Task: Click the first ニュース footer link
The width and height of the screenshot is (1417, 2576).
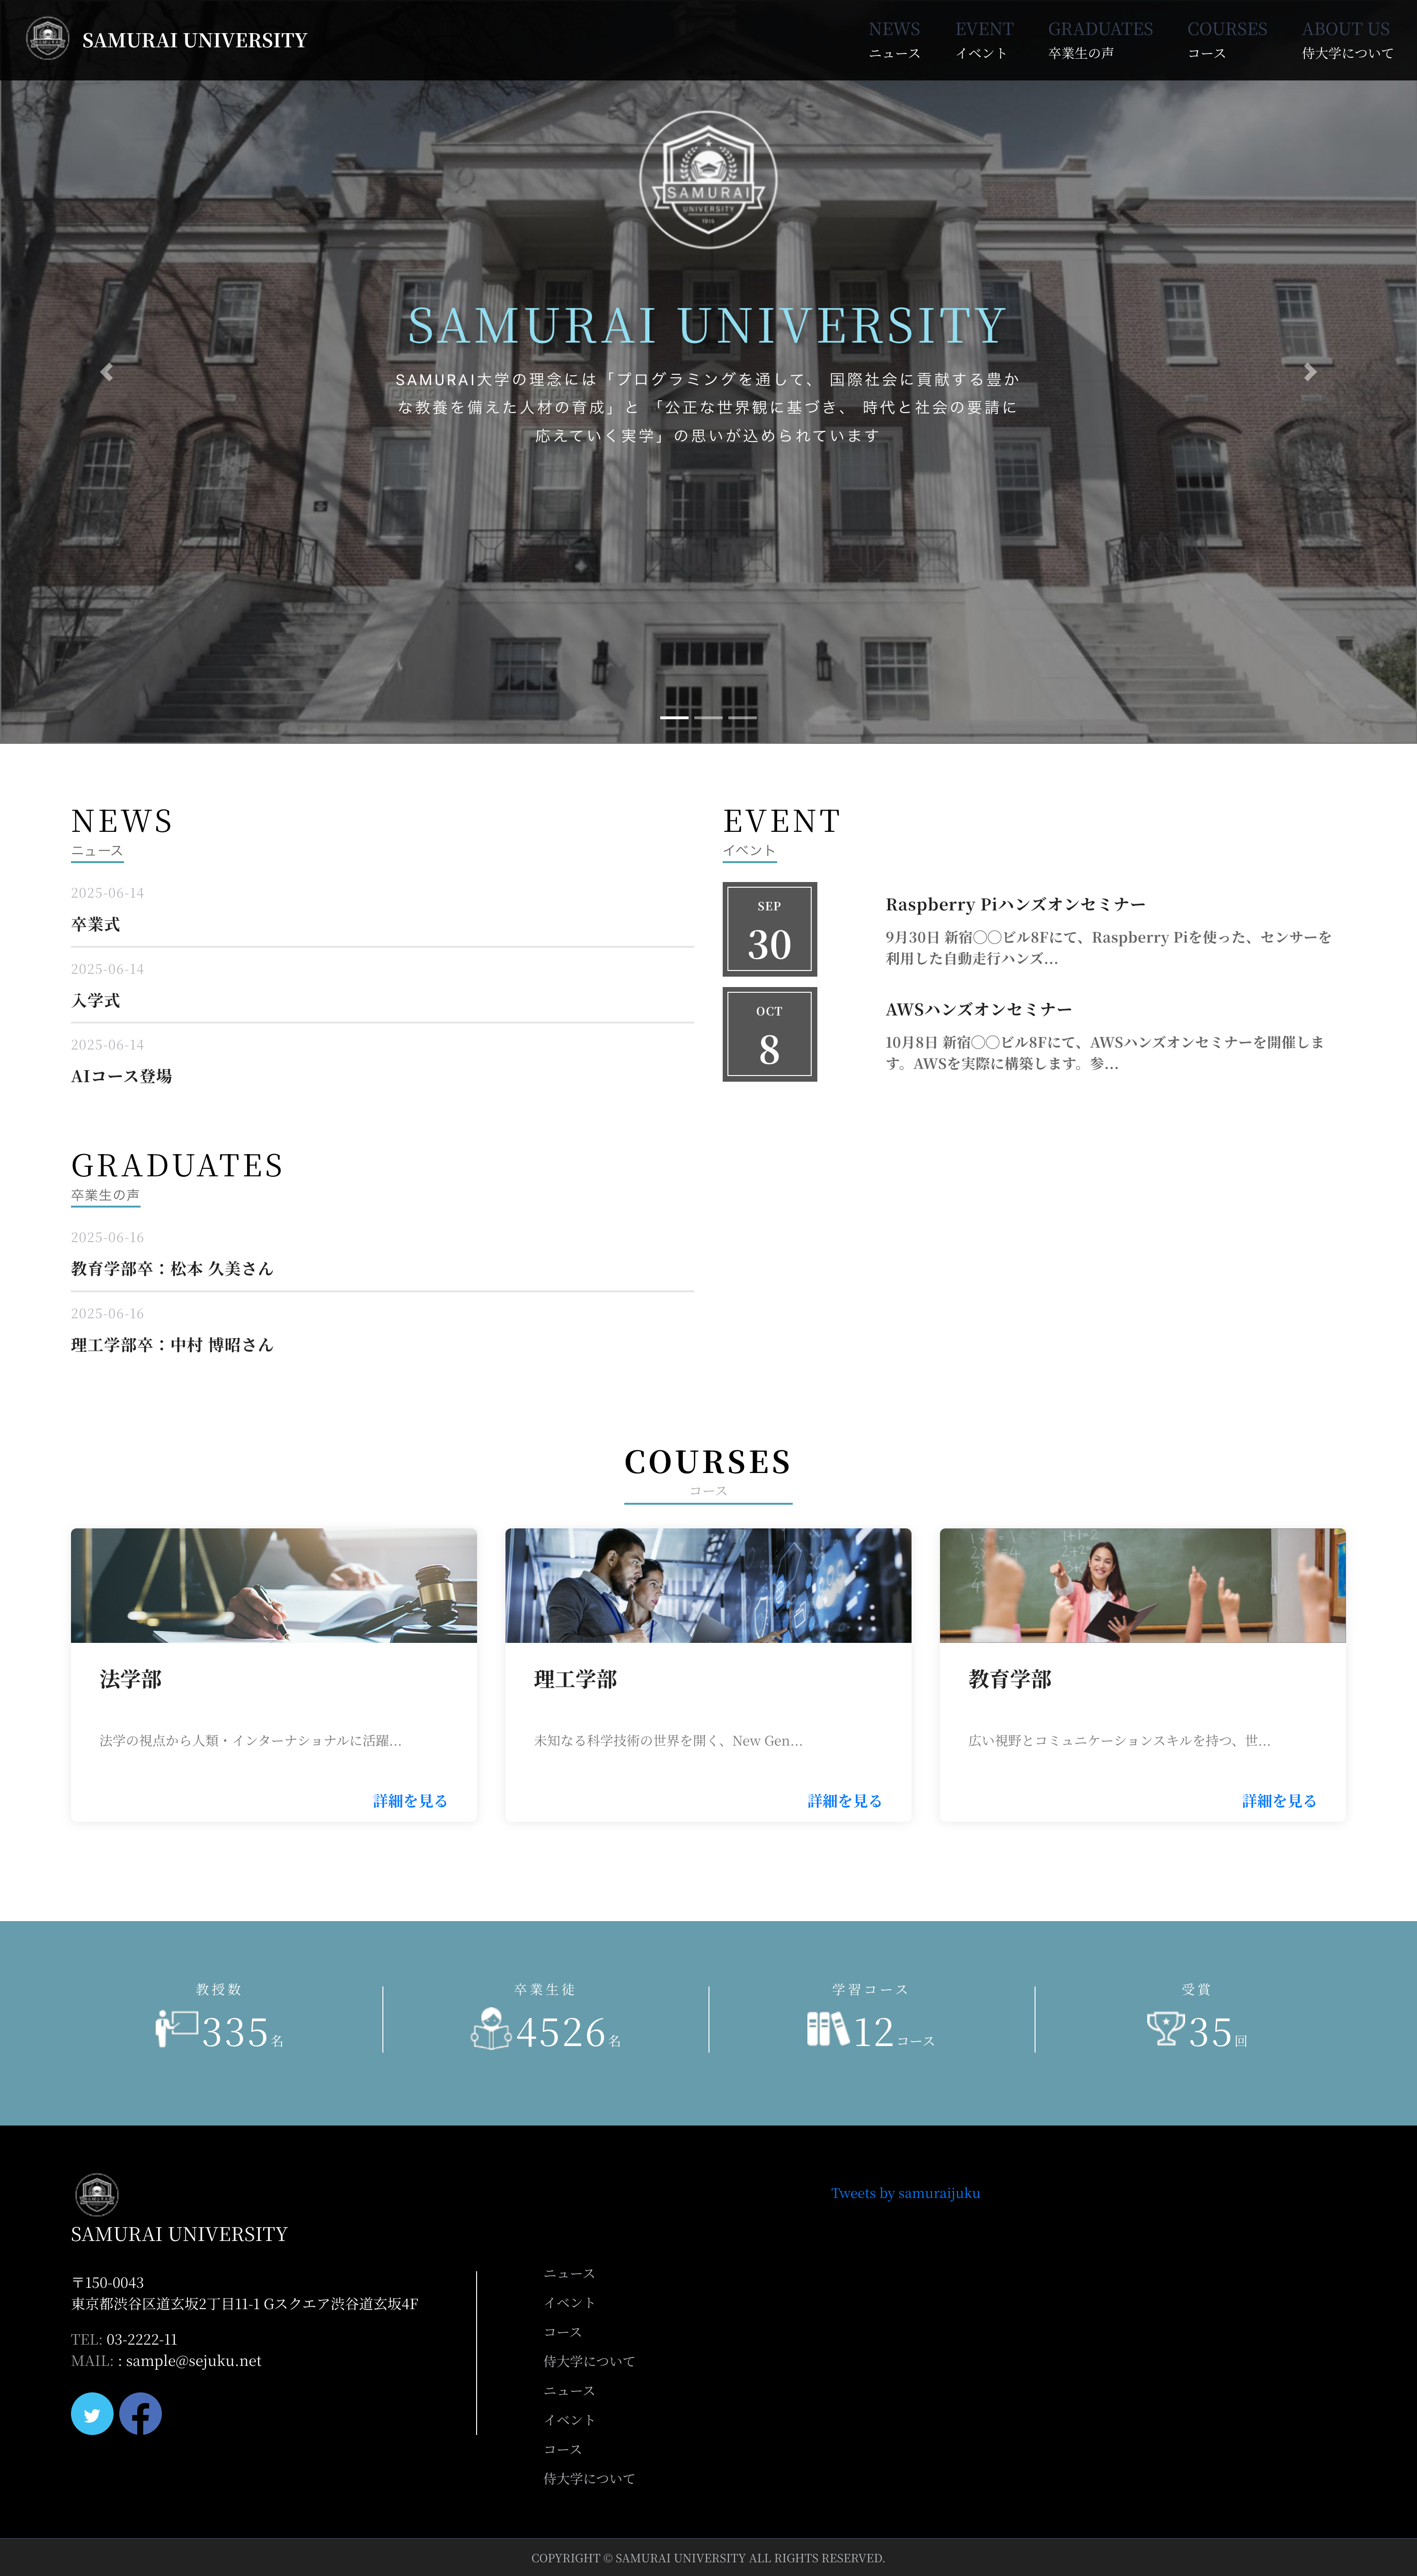Action: [x=569, y=2273]
